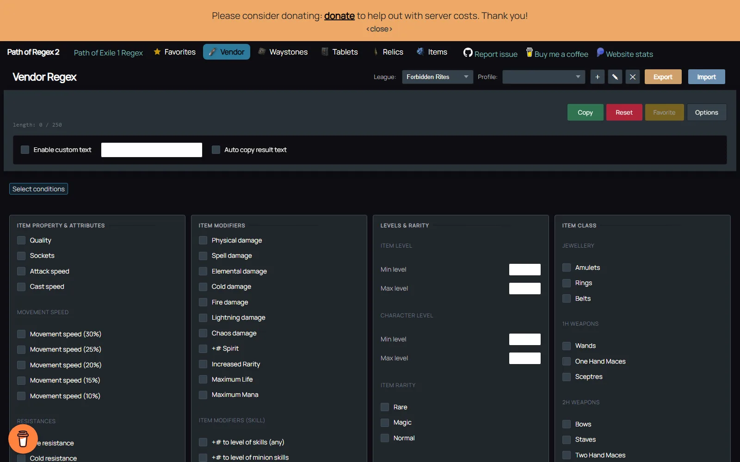
Task: Click the Export button
Action: [663, 77]
